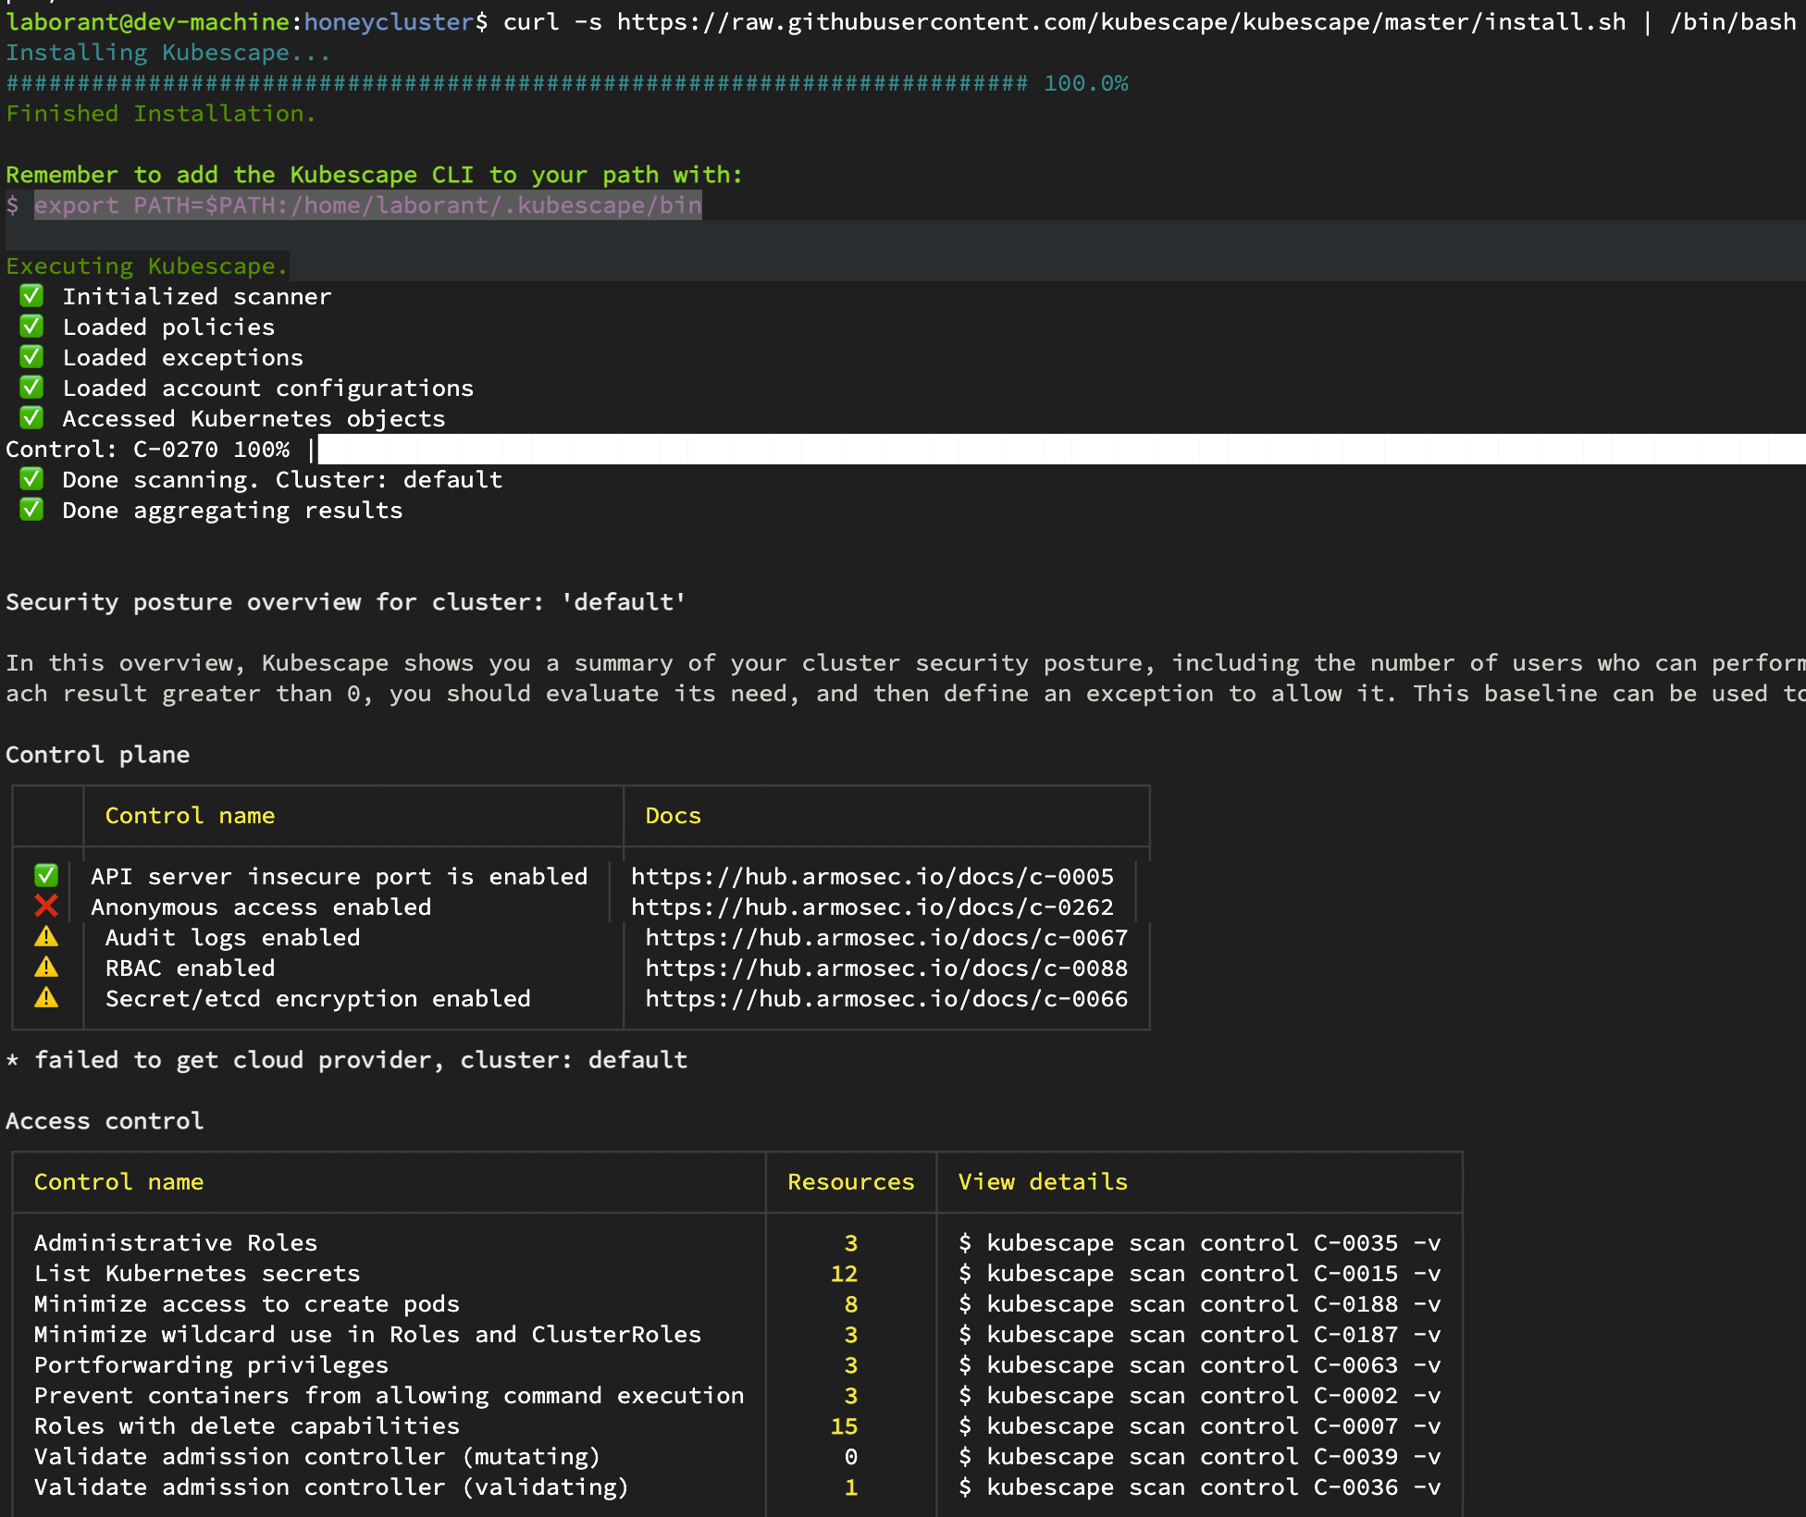Click the 'Executing Kubescape.' line

pyautogui.click(x=147, y=266)
